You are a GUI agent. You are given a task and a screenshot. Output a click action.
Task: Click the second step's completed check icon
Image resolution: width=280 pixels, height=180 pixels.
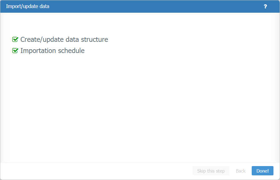coord(15,51)
